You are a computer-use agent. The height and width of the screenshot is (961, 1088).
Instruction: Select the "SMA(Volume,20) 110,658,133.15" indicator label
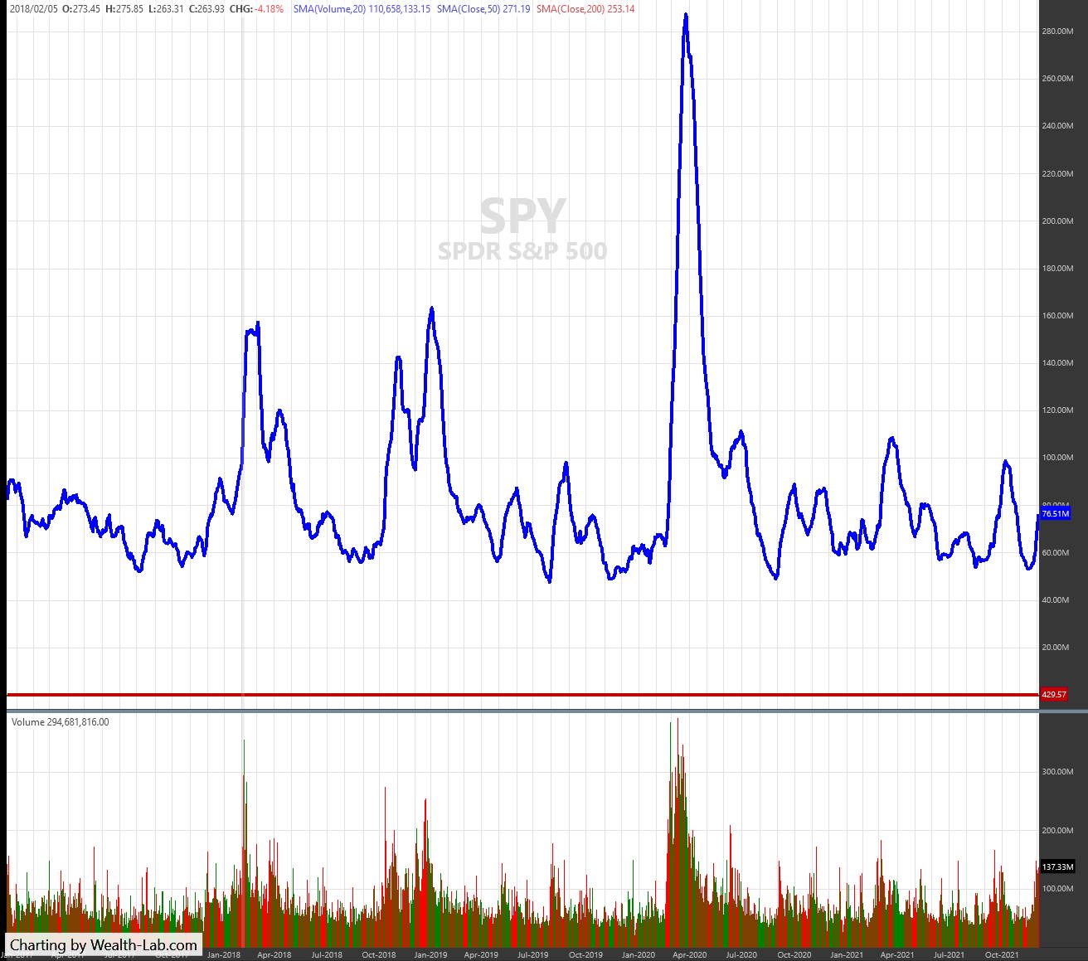(362, 9)
